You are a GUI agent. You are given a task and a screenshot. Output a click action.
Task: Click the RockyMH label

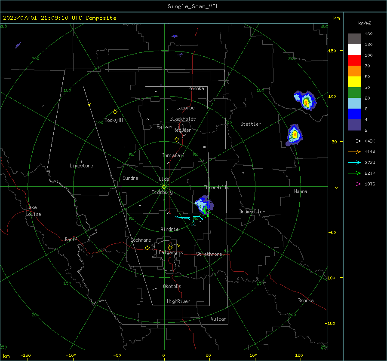114,120
